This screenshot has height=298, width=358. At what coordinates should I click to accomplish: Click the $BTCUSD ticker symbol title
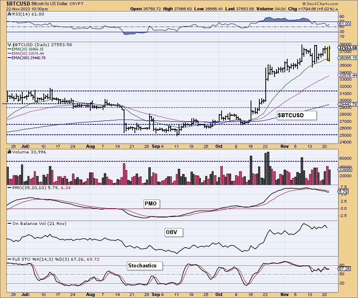click(18, 4)
